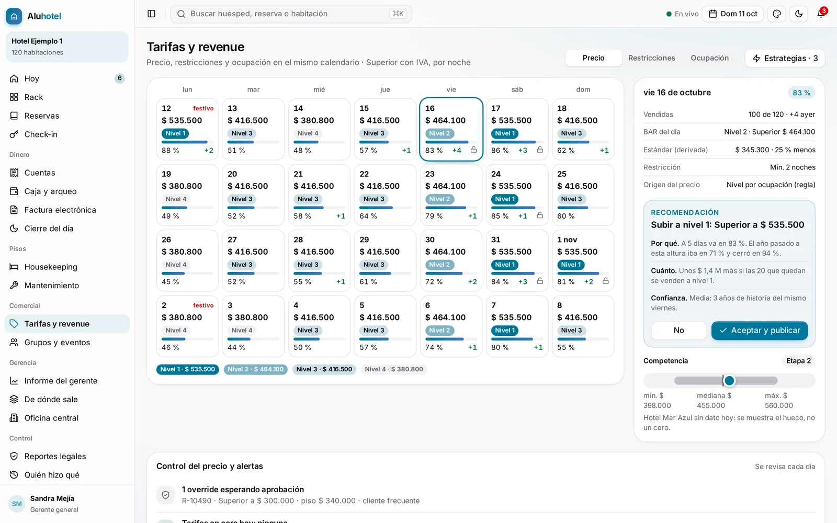Click the lock icon on day 17
837x523 pixels.
pos(540,150)
